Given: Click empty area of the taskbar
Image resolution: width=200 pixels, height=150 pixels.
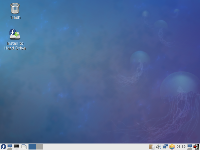Looking at the screenshot, I should click(x=95, y=147).
